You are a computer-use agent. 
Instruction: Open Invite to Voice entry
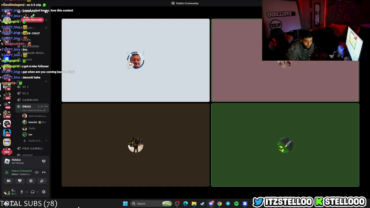coord(35,141)
